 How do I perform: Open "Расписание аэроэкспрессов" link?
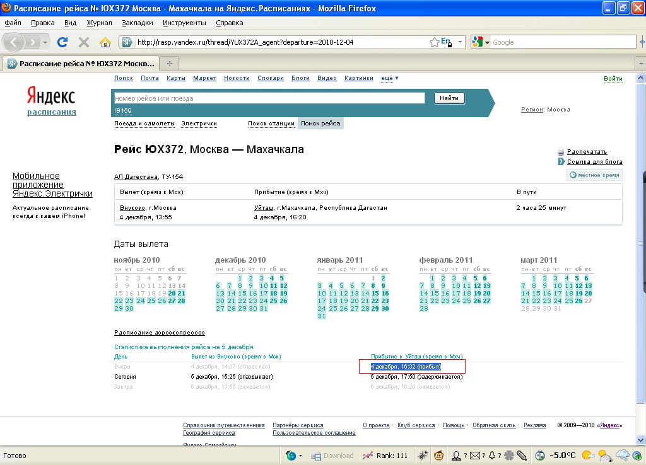(x=160, y=333)
